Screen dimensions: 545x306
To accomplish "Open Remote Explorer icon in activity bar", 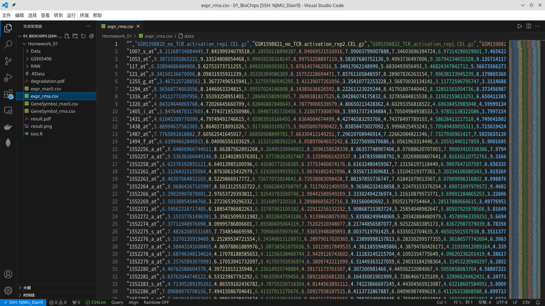I will pyautogui.click(x=8, y=110).
